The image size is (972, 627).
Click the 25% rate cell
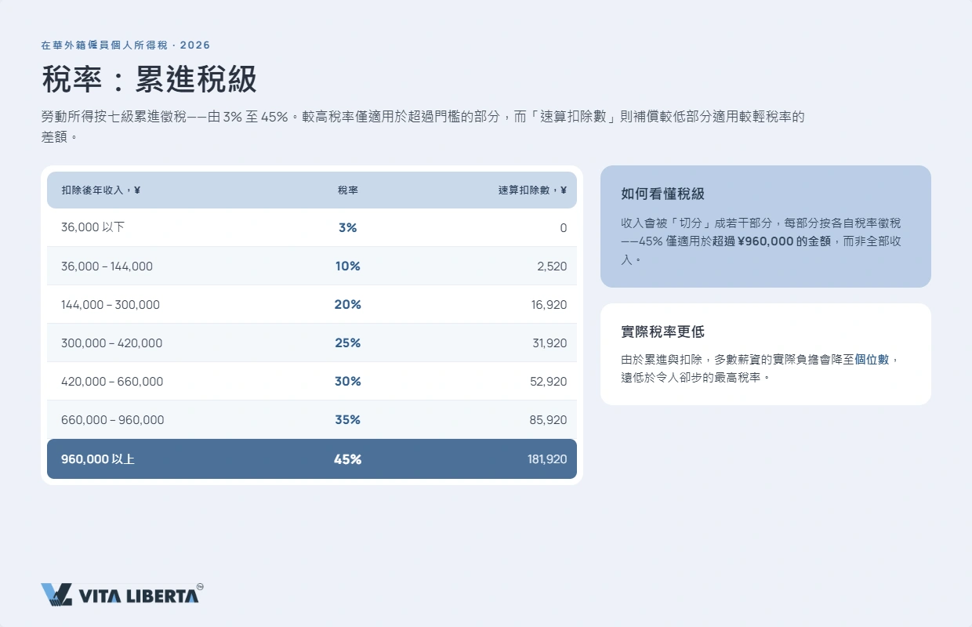[348, 343]
